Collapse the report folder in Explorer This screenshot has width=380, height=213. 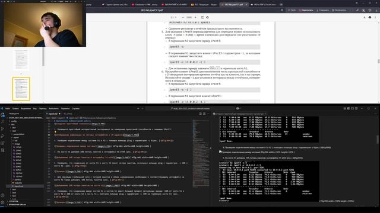16,137
